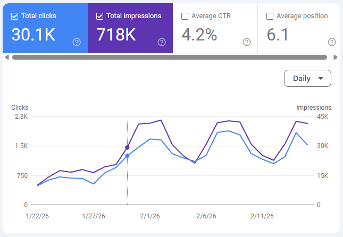Click the 2/6/26 date on chart axis

pyautogui.click(x=206, y=216)
